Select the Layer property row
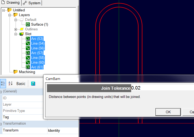The height and width of the screenshot is (137, 194). click(23, 105)
